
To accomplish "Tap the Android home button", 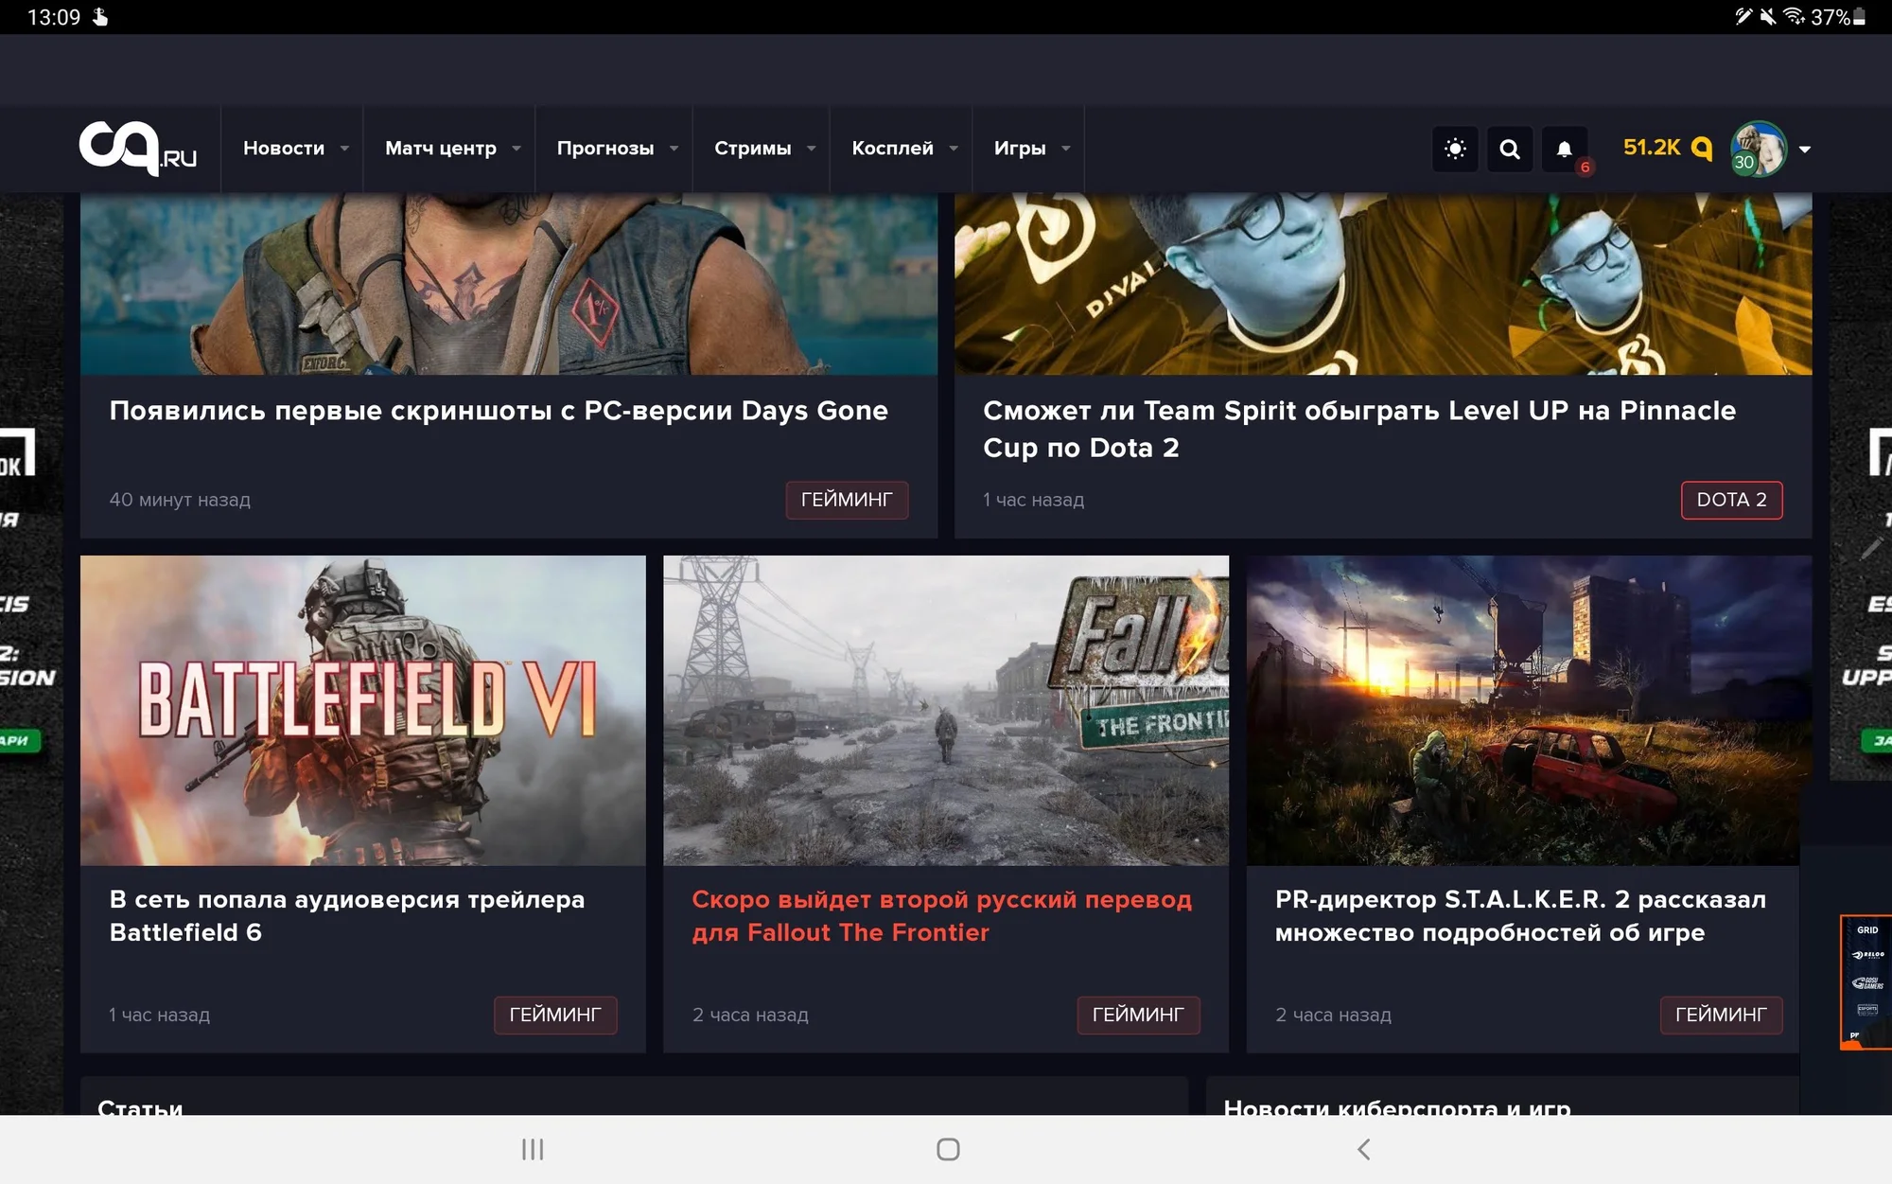I will 948,1149.
